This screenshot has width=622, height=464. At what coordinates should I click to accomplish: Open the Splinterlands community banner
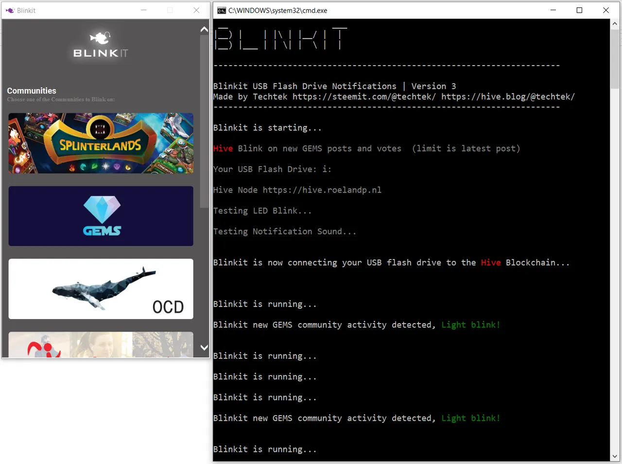[101, 143]
